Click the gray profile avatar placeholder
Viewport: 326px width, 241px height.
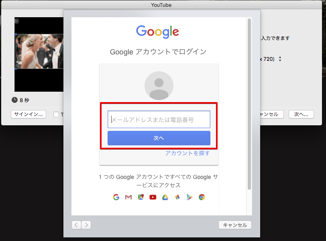[159, 86]
